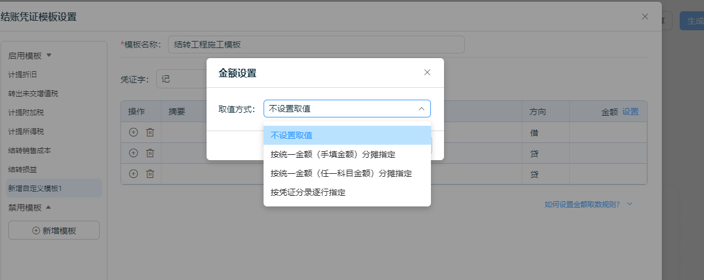Collapse the 取值方式 dropdown

(421, 109)
